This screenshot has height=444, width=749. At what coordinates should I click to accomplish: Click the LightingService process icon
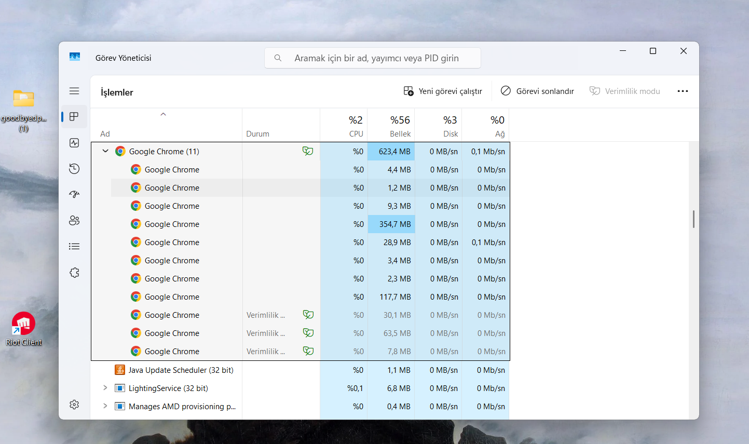(x=120, y=388)
